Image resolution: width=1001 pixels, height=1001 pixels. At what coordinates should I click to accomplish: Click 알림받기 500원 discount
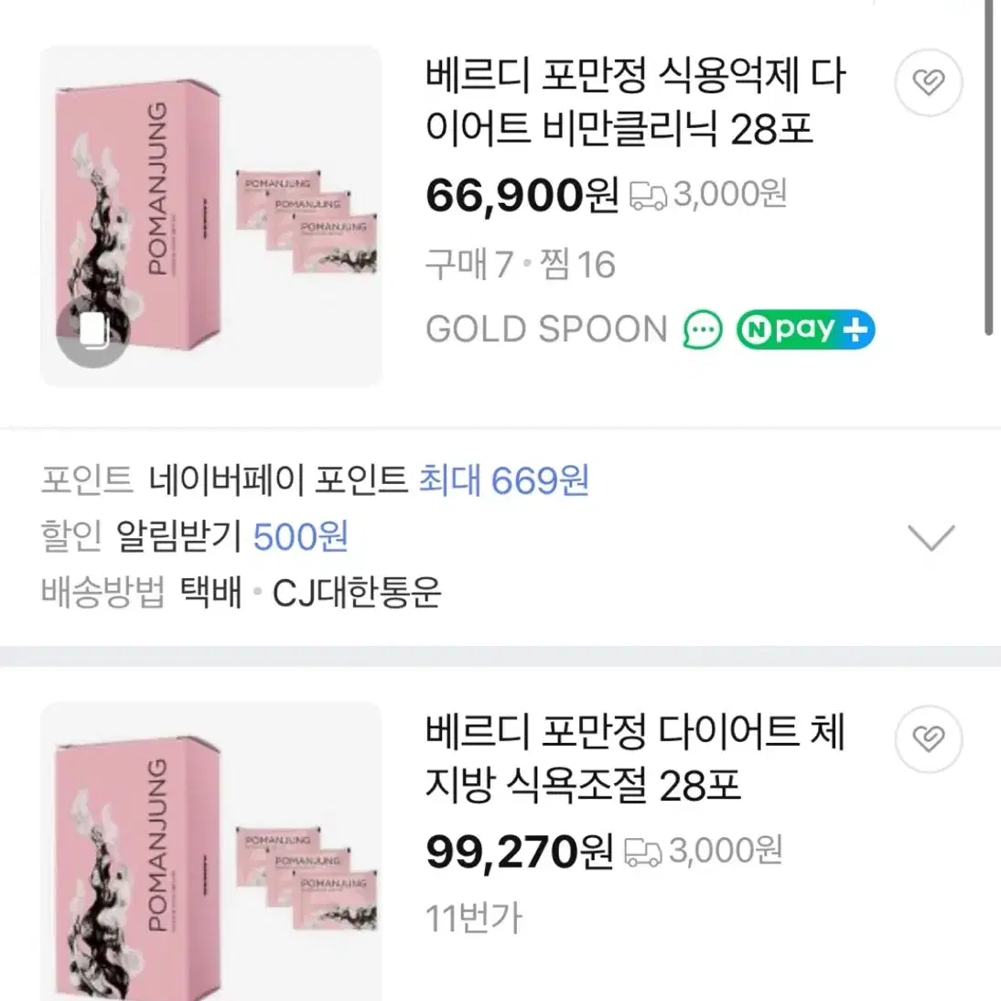(231, 537)
